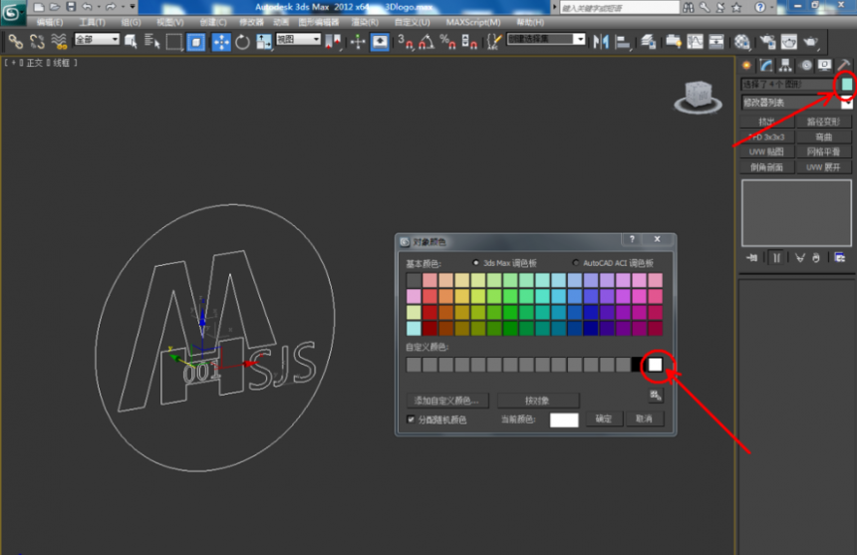Screen dimensions: 857x555
Task: Toggle the Angle Snap icon
Action: click(427, 42)
